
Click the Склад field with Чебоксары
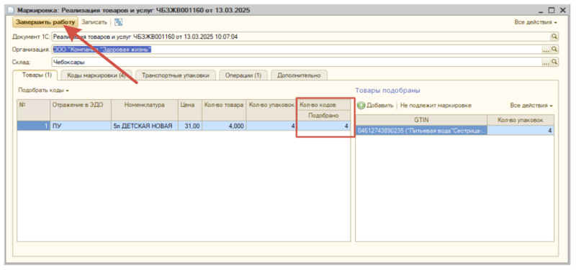point(297,62)
